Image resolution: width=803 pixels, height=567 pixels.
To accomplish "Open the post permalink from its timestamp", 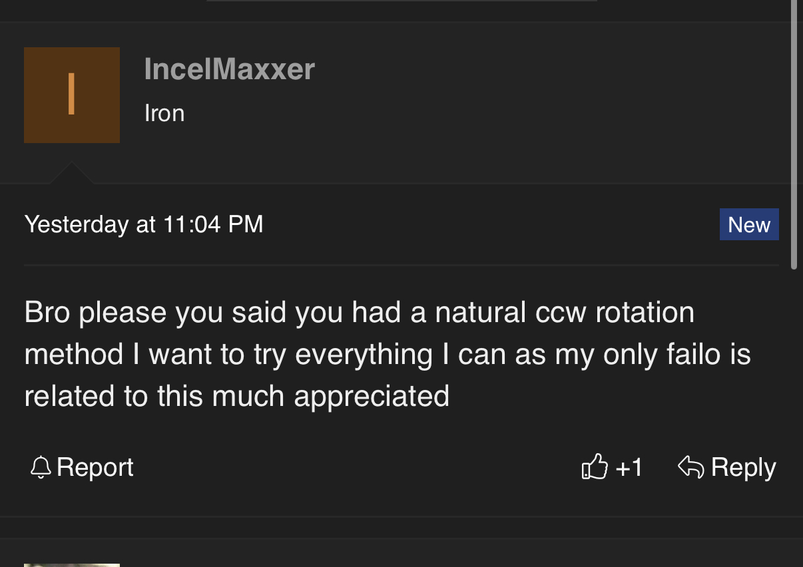I will tap(144, 224).
